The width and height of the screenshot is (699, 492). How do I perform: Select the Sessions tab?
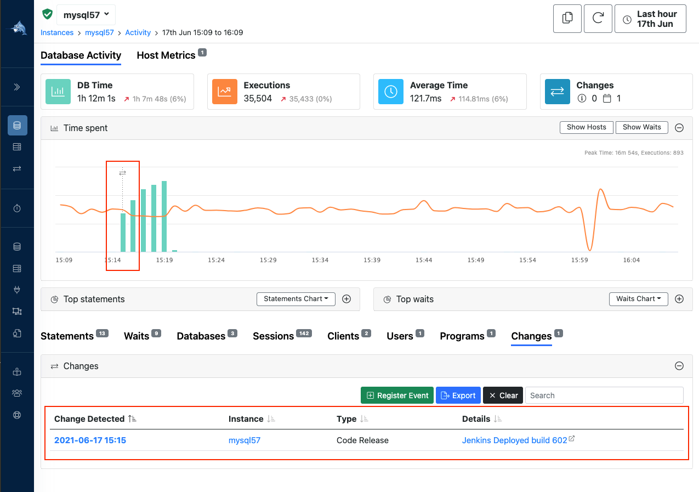click(x=273, y=336)
